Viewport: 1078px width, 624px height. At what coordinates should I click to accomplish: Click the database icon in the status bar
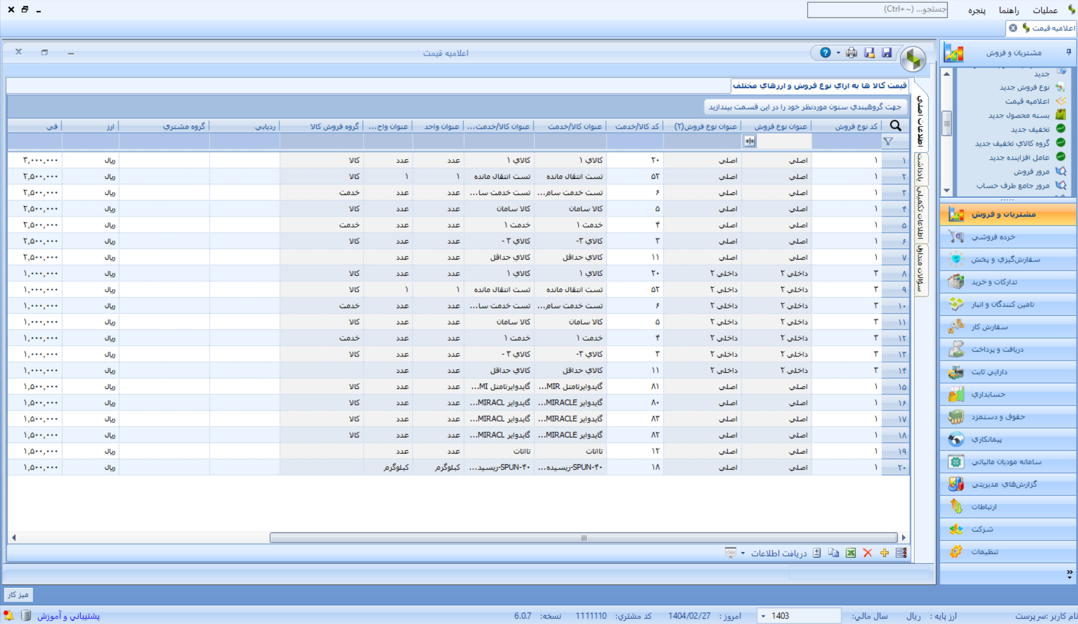coord(26,616)
